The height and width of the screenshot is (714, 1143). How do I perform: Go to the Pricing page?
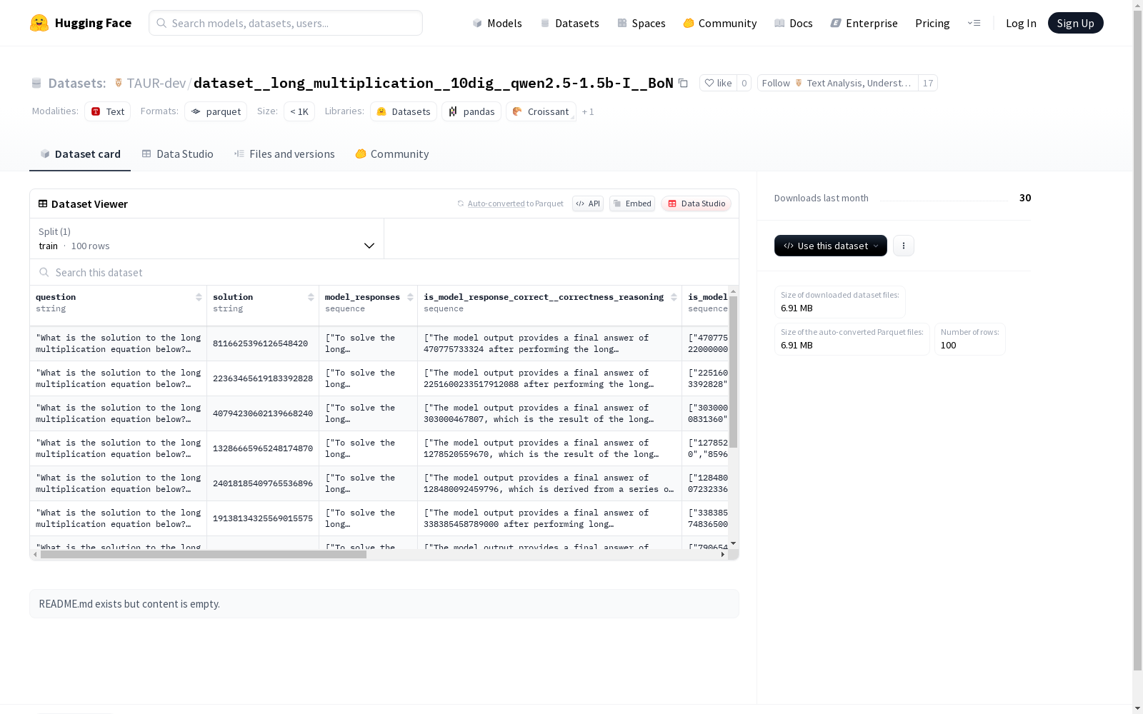click(x=932, y=23)
